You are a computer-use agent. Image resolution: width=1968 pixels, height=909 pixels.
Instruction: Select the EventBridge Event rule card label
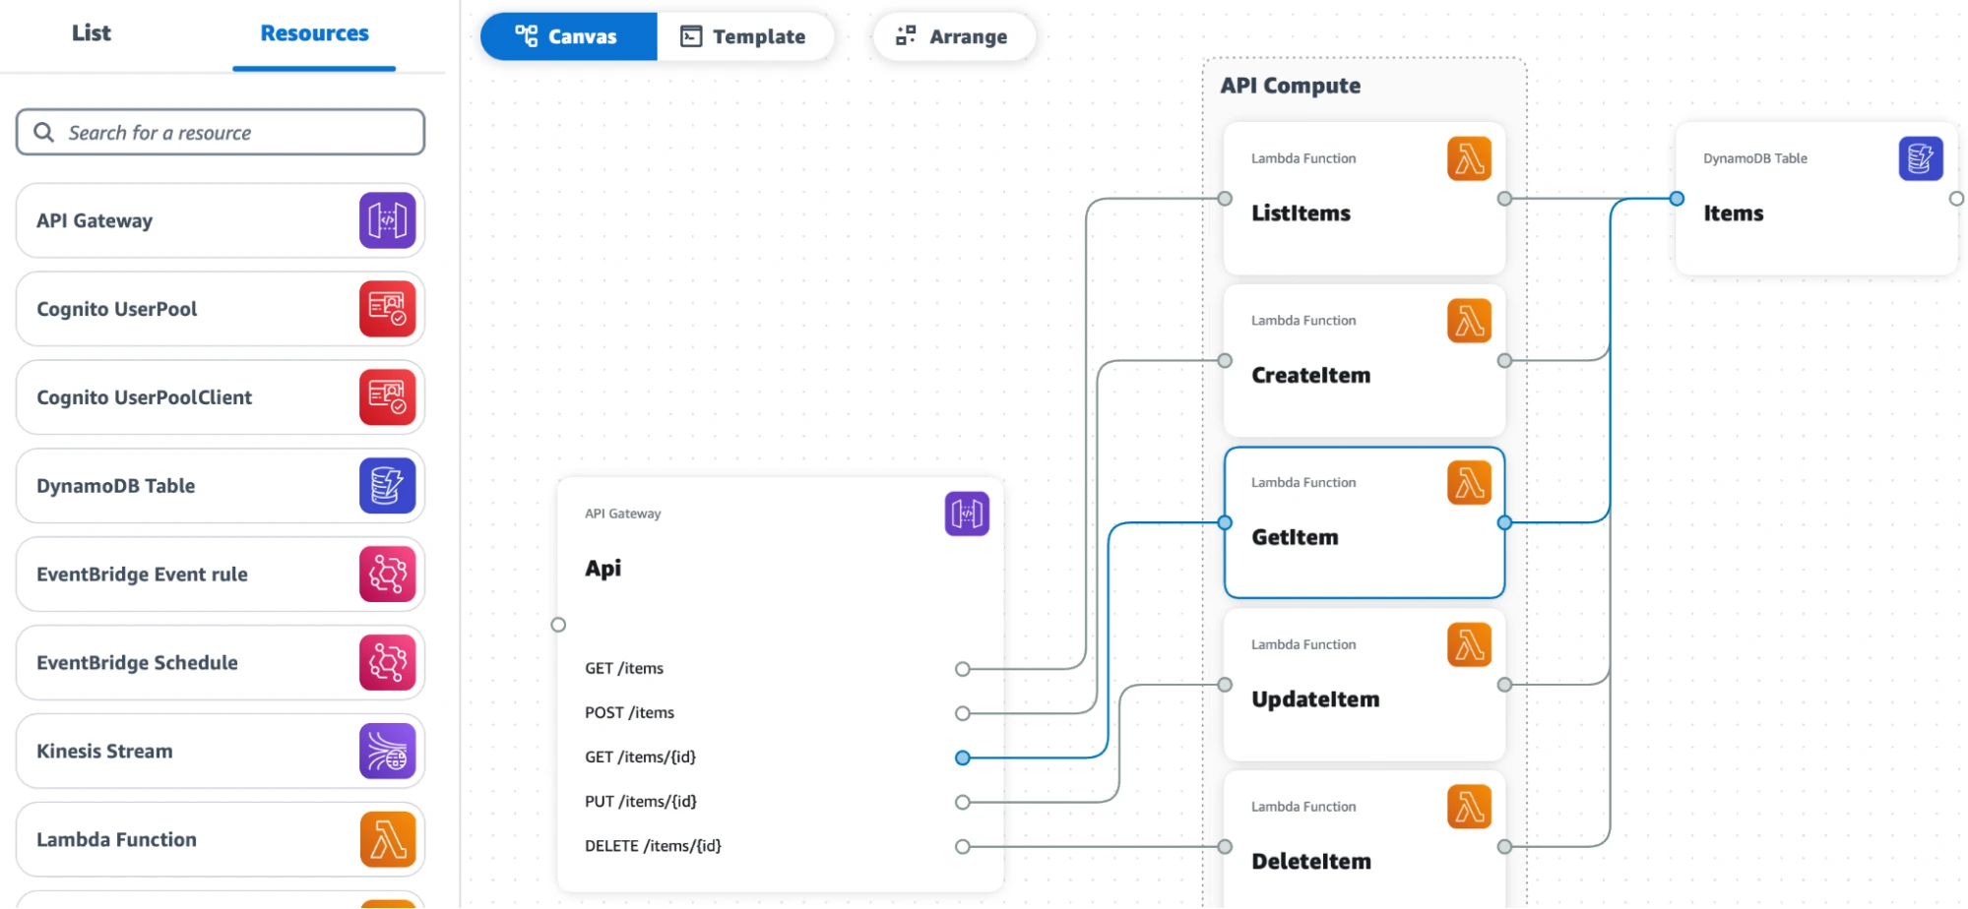click(x=142, y=575)
